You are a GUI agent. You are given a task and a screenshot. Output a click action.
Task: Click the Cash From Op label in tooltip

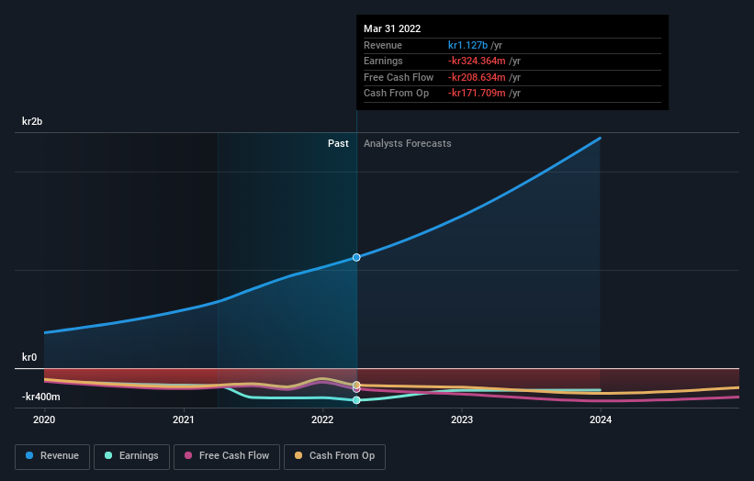pyautogui.click(x=396, y=94)
